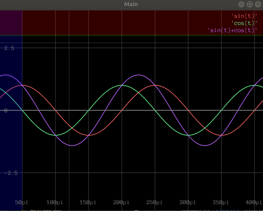This screenshot has height=211, width=263.
Task: Maximize the Main window
Action: click(250, 4)
